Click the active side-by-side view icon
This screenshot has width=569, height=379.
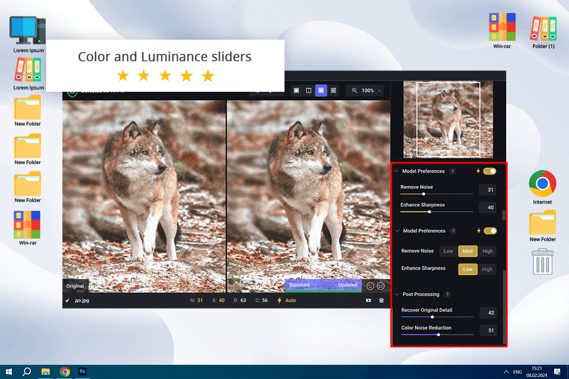(321, 90)
